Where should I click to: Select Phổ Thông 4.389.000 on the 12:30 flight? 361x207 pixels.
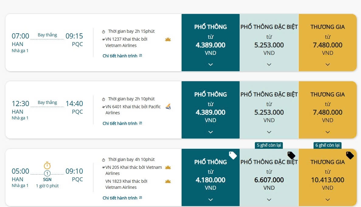coord(210,112)
